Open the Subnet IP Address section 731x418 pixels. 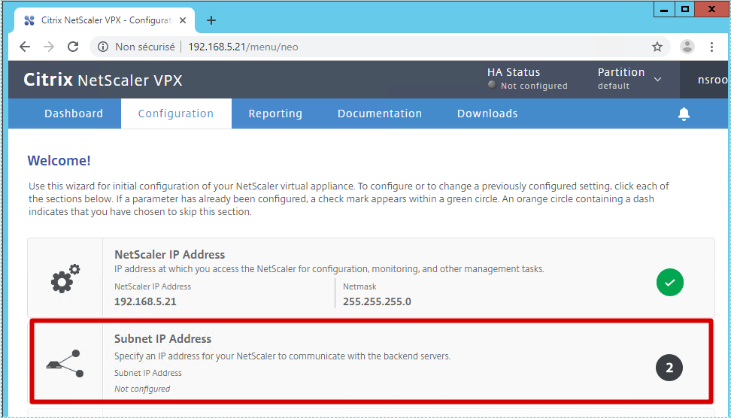click(372, 361)
